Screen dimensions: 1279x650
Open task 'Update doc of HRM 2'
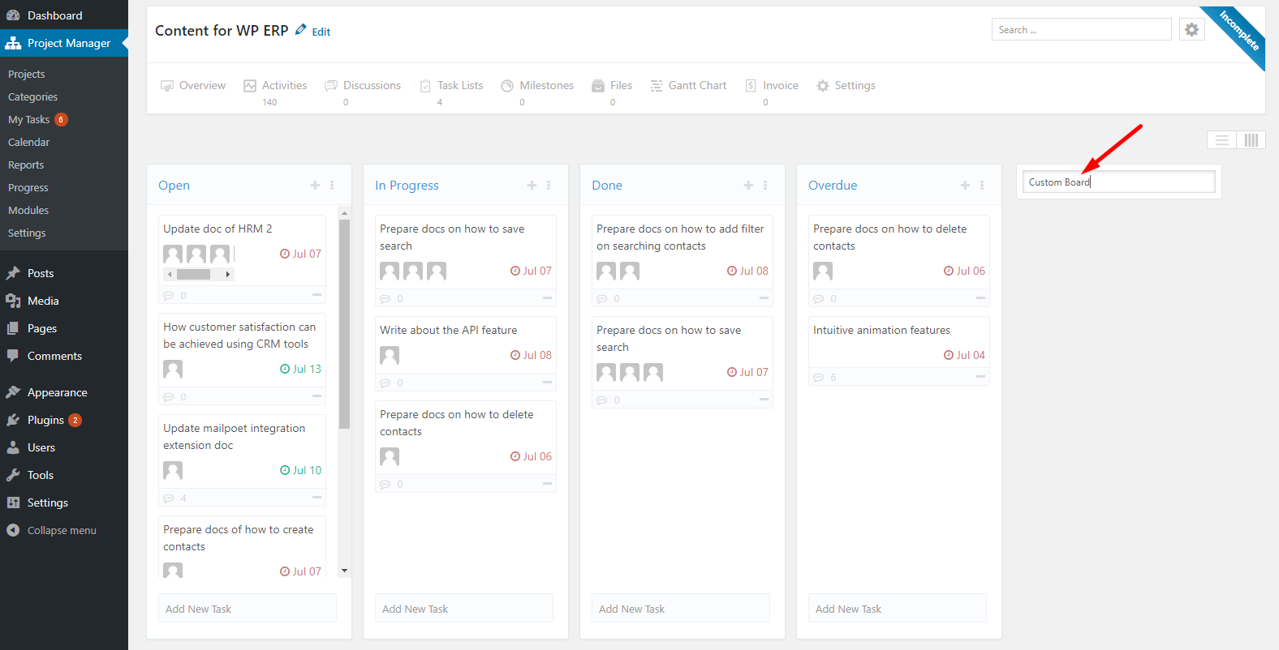(x=217, y=229)
